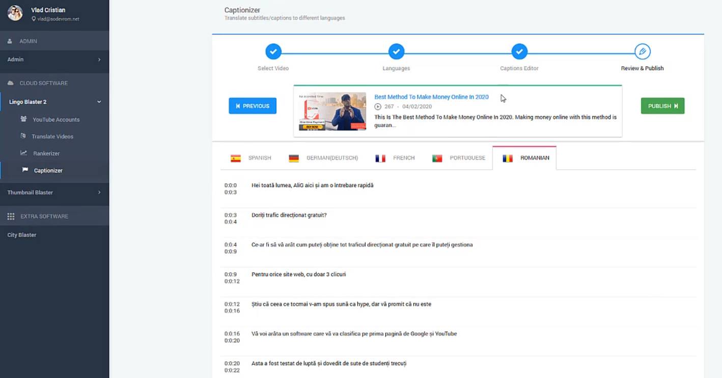Screen dimensions: 722x378
Task: Click the Select Video step label
Action: (x=273, y=68)
